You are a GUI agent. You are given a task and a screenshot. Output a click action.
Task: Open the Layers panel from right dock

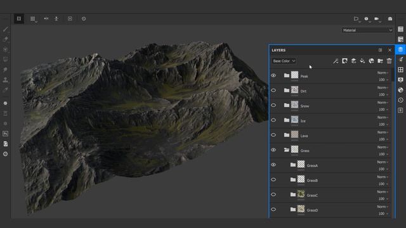pos(400,49)
